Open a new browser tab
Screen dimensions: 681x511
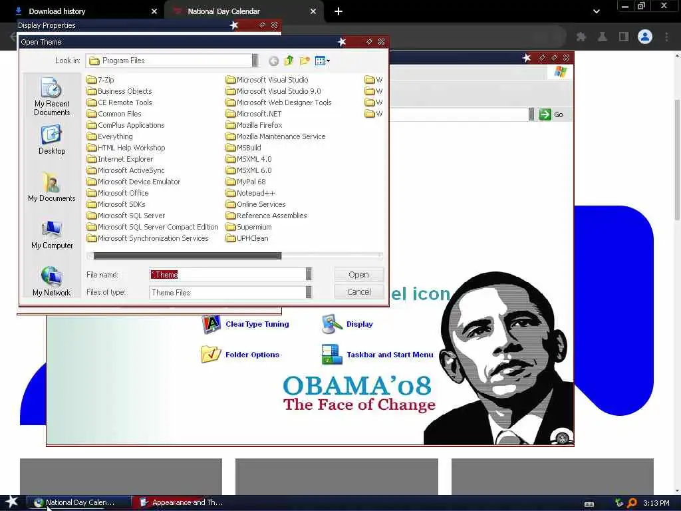tap(339, 11)
